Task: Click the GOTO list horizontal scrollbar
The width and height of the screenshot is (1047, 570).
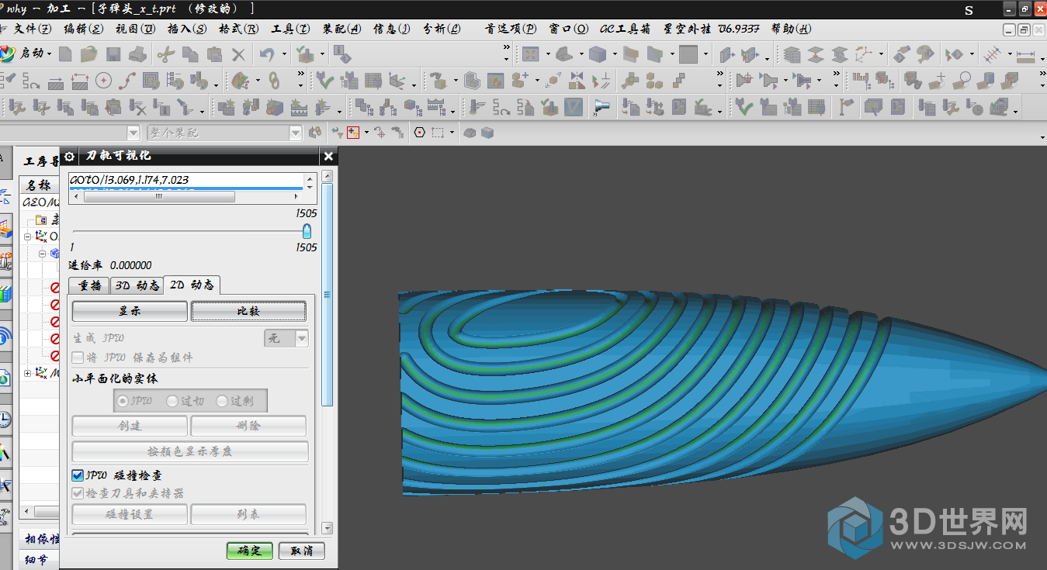Action: pos(159,197)
